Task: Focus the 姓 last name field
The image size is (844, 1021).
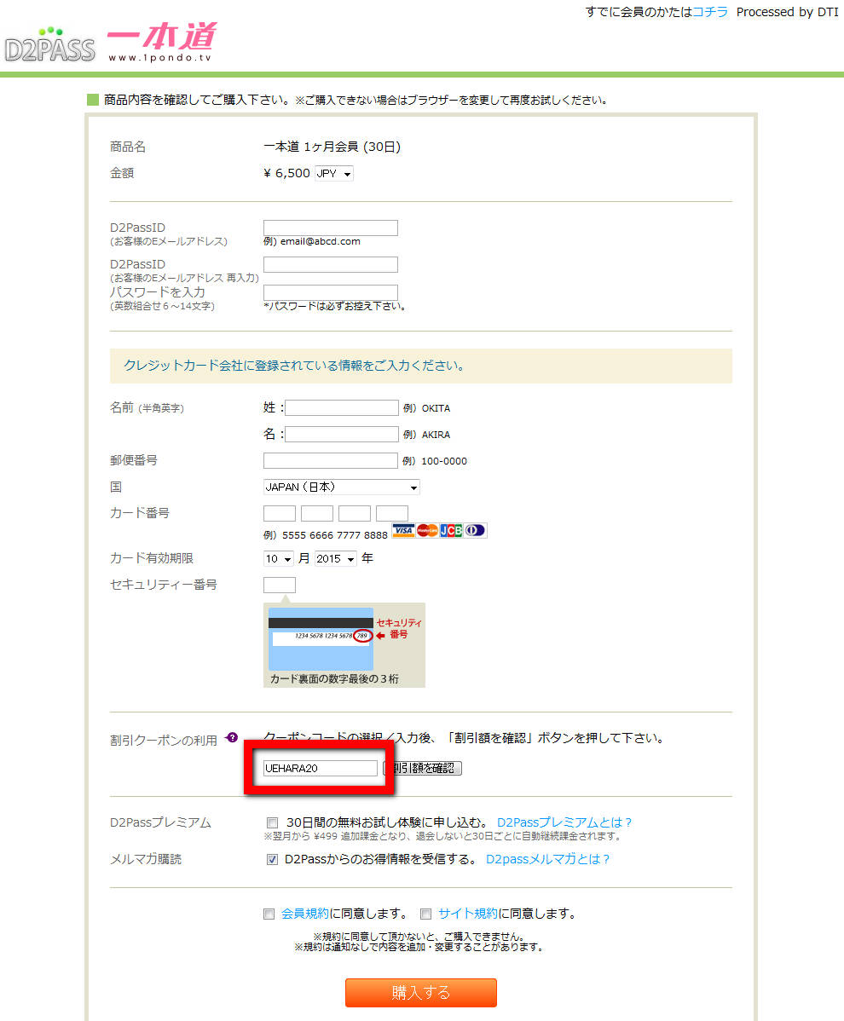Action: click(342, 407)
